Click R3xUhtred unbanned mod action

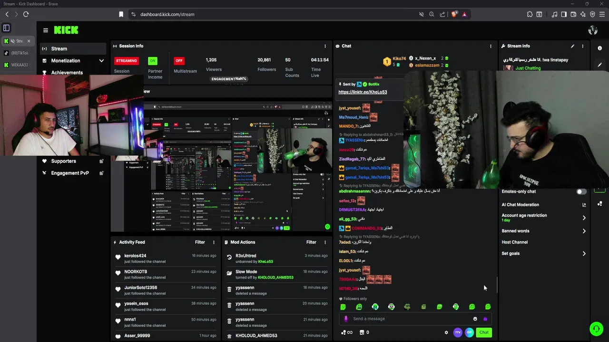point(277,258)
